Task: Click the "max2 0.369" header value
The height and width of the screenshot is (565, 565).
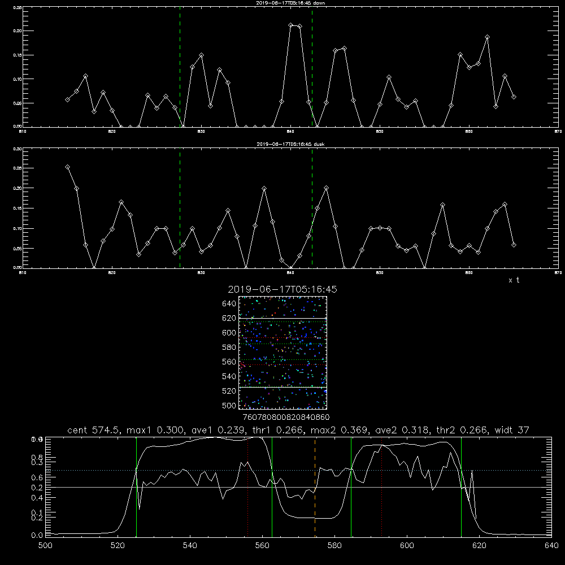Action: tap(338, 430)
